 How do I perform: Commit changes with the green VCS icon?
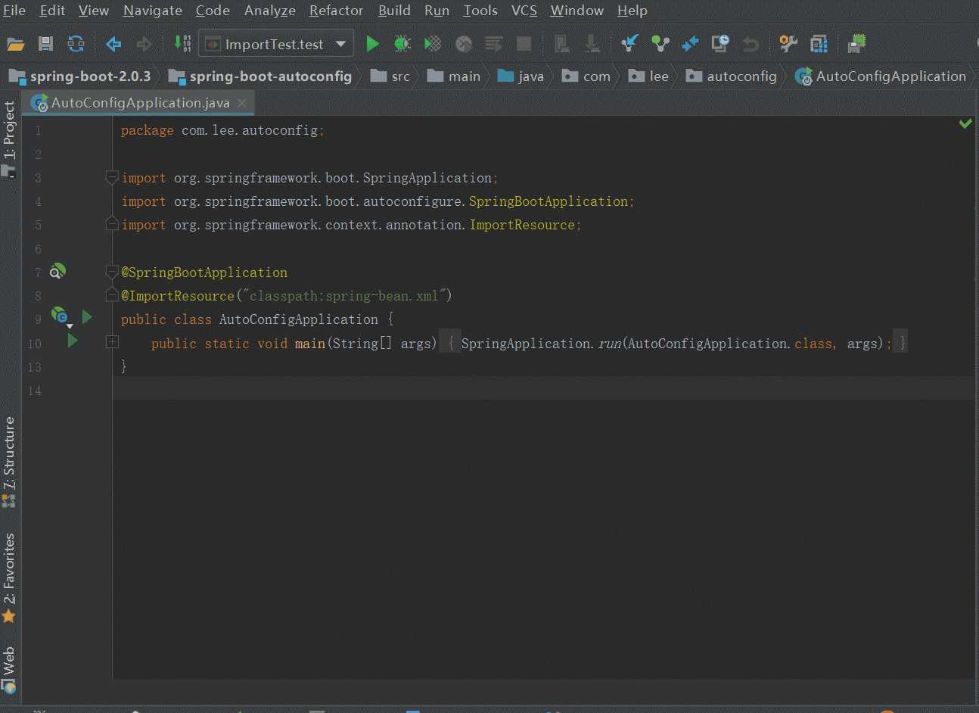point(660,44)
